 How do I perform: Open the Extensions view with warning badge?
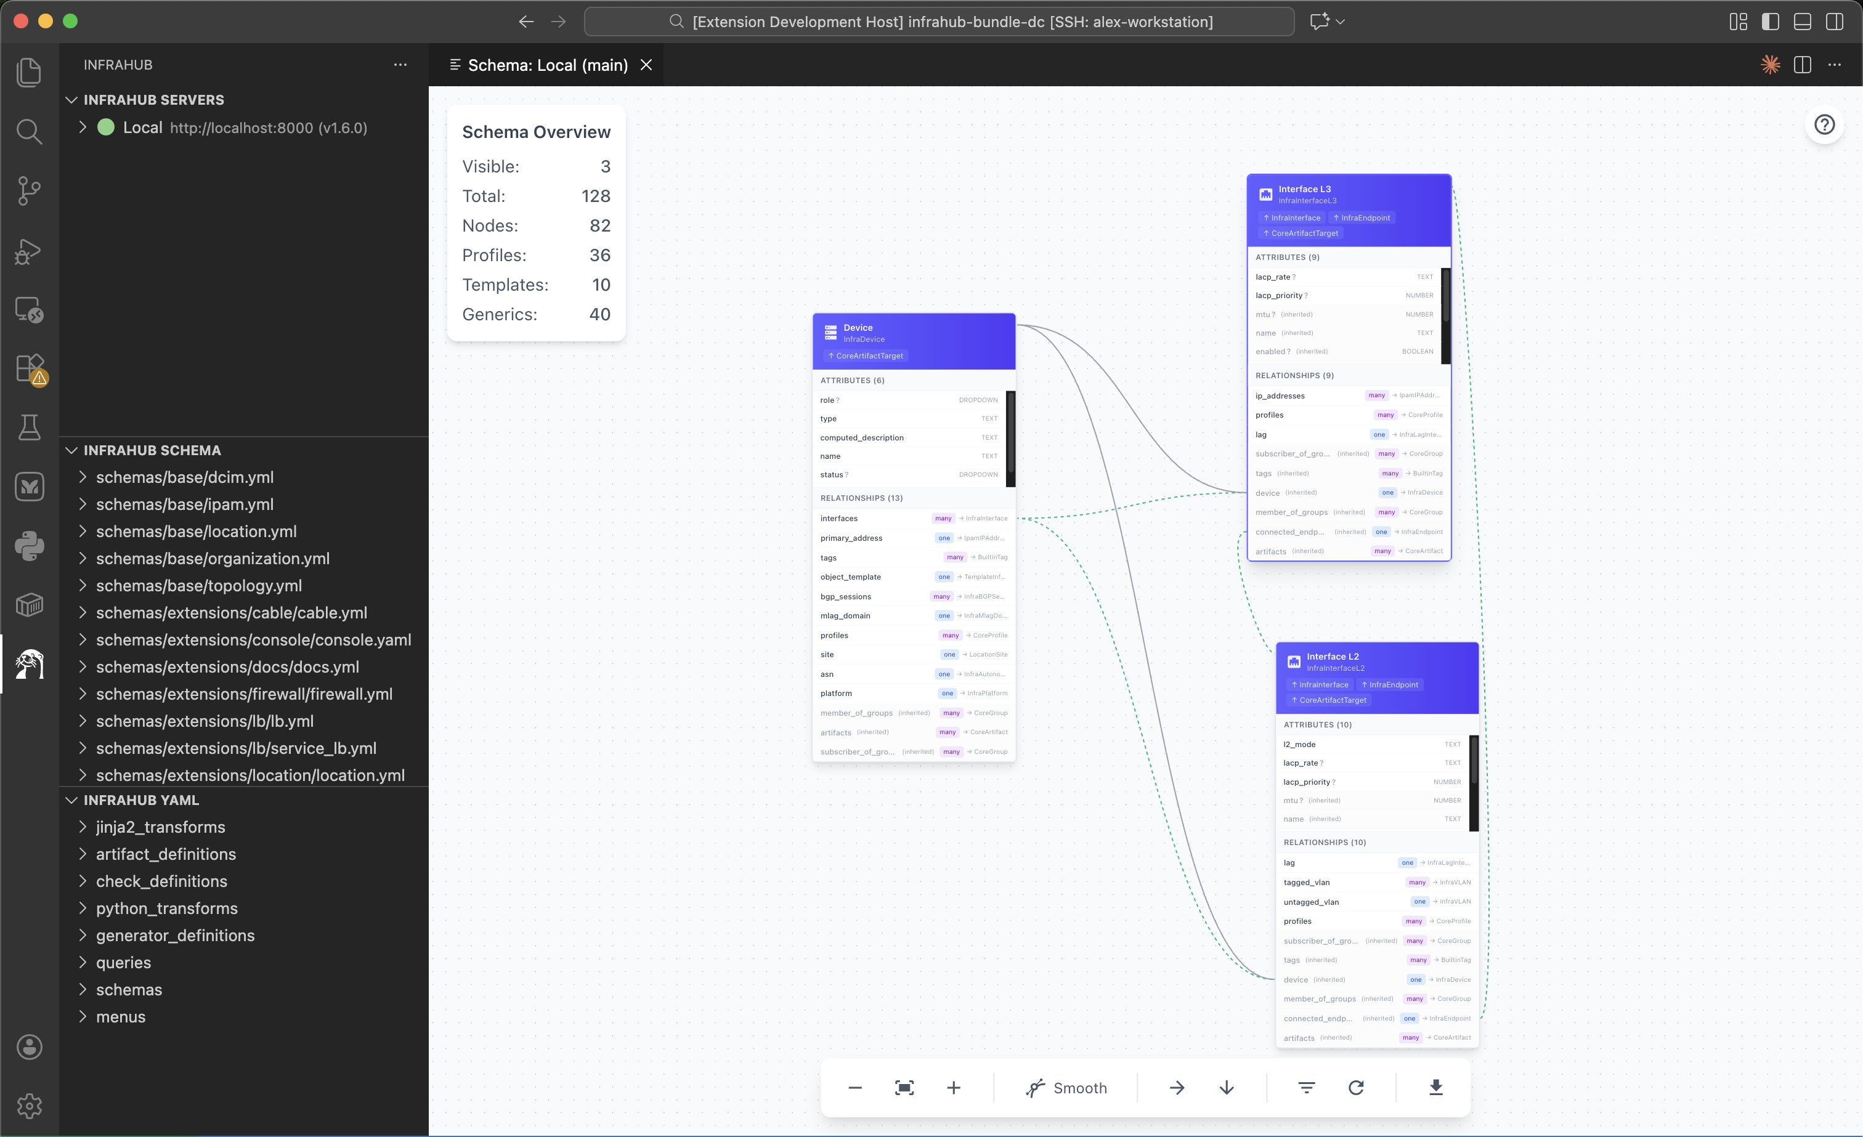pos(30,369)
